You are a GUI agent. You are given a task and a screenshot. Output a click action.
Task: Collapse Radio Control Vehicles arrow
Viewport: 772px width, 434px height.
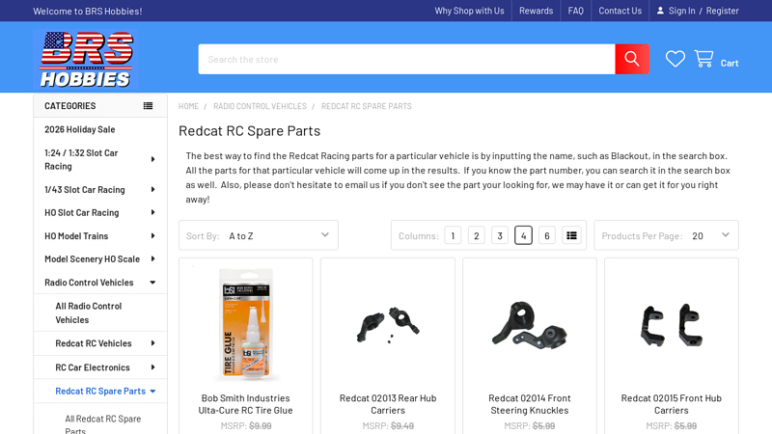[x=152, y=283]
